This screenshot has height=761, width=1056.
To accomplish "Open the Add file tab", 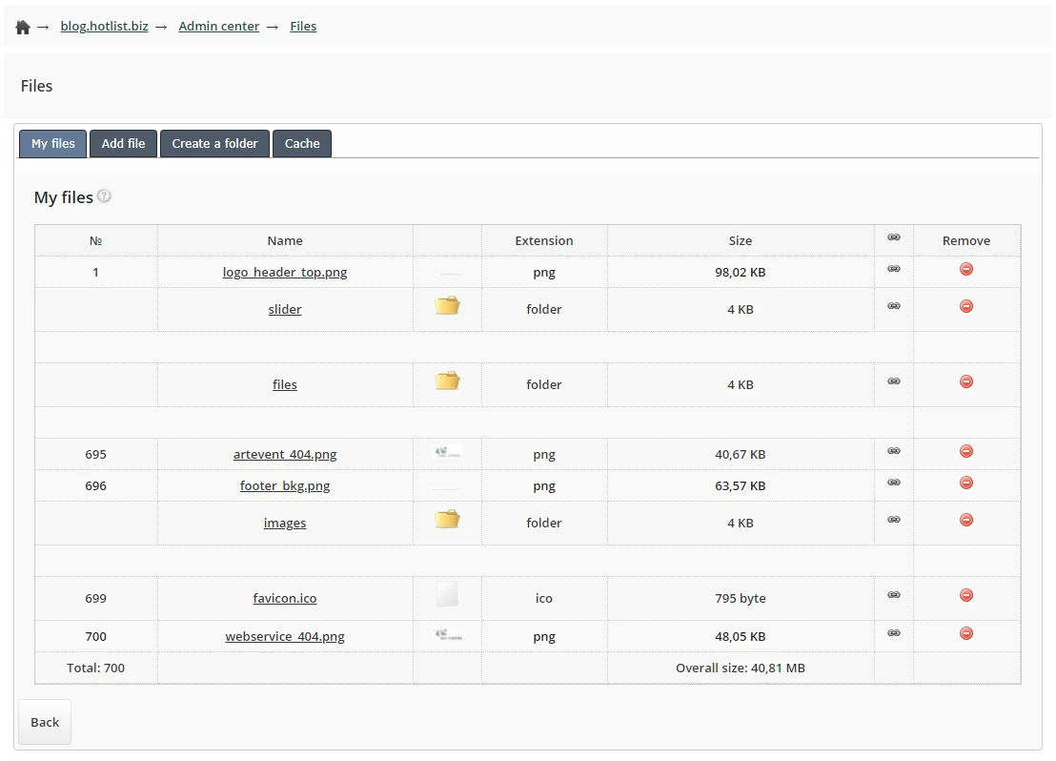I will pos(123,144).
